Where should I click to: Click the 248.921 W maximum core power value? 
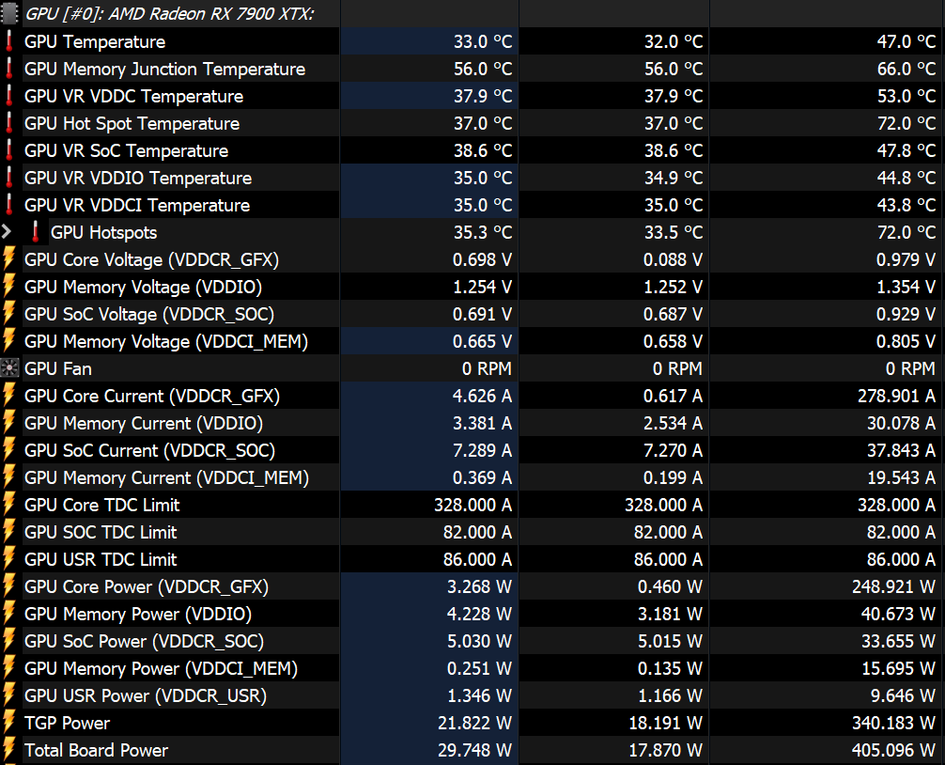point(893,586)
